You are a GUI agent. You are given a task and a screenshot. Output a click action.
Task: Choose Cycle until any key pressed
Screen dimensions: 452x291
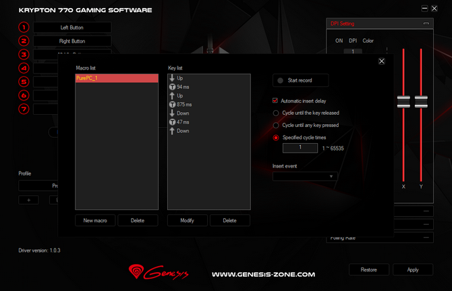point(276,125)
